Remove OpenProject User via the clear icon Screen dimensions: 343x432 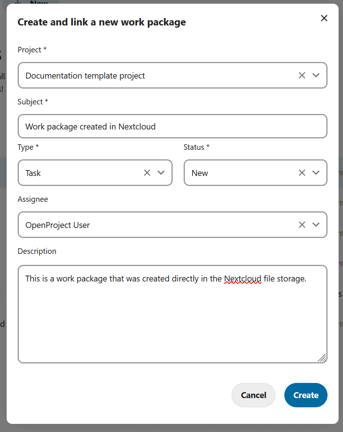coord(302,225)
